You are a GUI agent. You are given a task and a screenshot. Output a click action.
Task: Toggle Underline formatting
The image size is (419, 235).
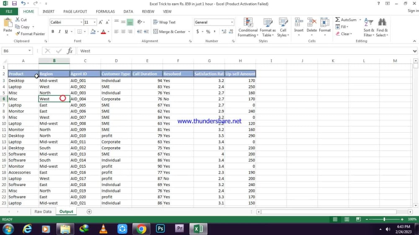click(x=66, y=32)
